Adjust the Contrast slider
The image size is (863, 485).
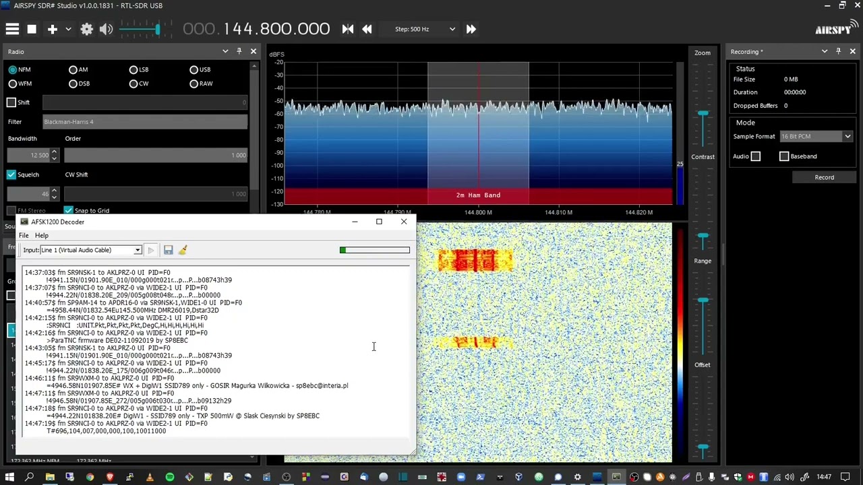703,236
